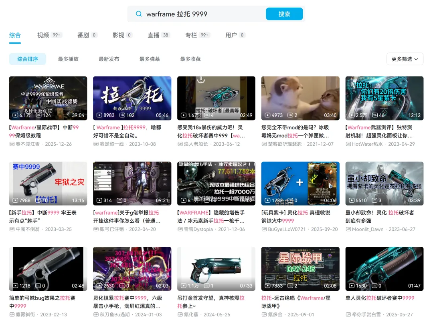Click play-count icon on the 8983 thumbnail
Screen dimensions: 433x320
coord(99,115)
